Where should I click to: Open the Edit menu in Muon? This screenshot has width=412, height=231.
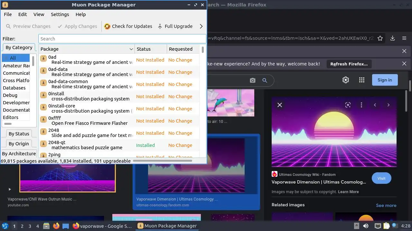23,14
